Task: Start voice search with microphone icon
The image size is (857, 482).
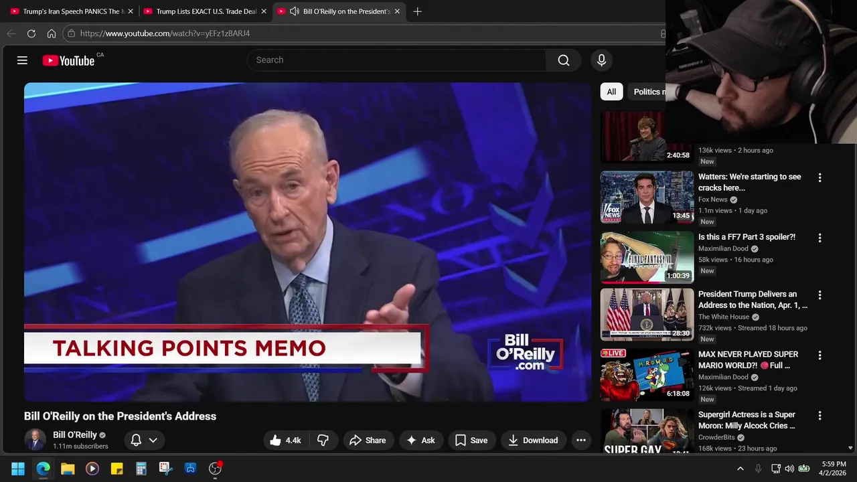Action: [x=601, y=60]
